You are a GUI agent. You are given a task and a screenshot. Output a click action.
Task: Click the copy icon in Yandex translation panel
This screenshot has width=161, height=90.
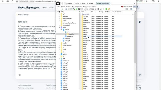140,22
